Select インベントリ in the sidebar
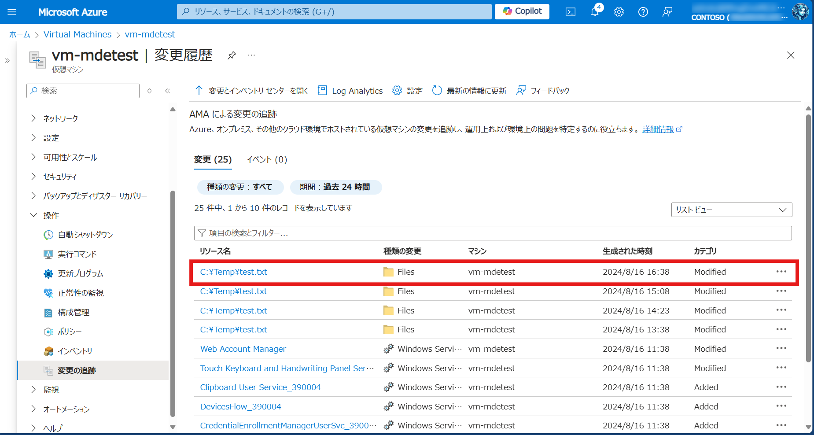Image resolution: width=814 pixels, height=435 pixels. [75, 351]
